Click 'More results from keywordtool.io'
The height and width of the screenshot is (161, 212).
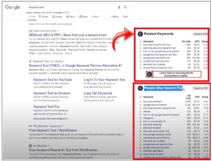coord(51,119)
